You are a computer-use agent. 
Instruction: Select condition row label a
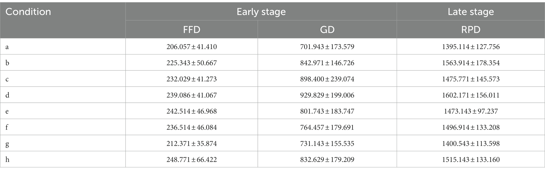coord(7,47)
